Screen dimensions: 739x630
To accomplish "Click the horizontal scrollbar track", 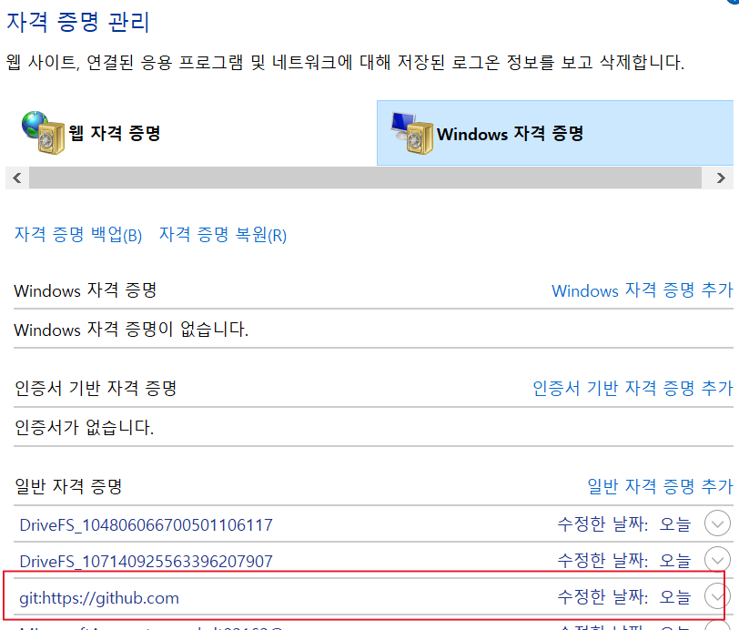I will pyautogui.click(x=365, y=178).
